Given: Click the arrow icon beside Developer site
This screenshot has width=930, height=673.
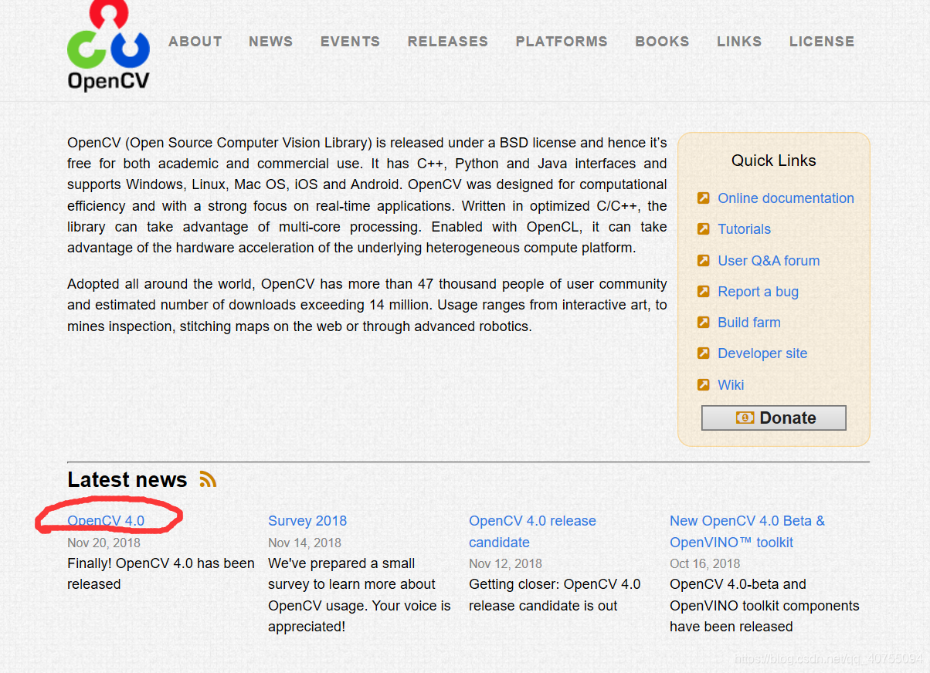Looking at the screenshot, I should point(703,353).
